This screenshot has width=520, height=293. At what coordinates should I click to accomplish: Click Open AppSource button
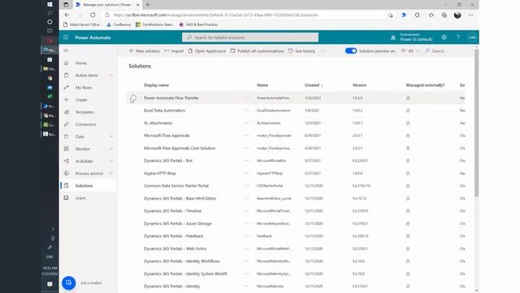(x=207, y=50)
